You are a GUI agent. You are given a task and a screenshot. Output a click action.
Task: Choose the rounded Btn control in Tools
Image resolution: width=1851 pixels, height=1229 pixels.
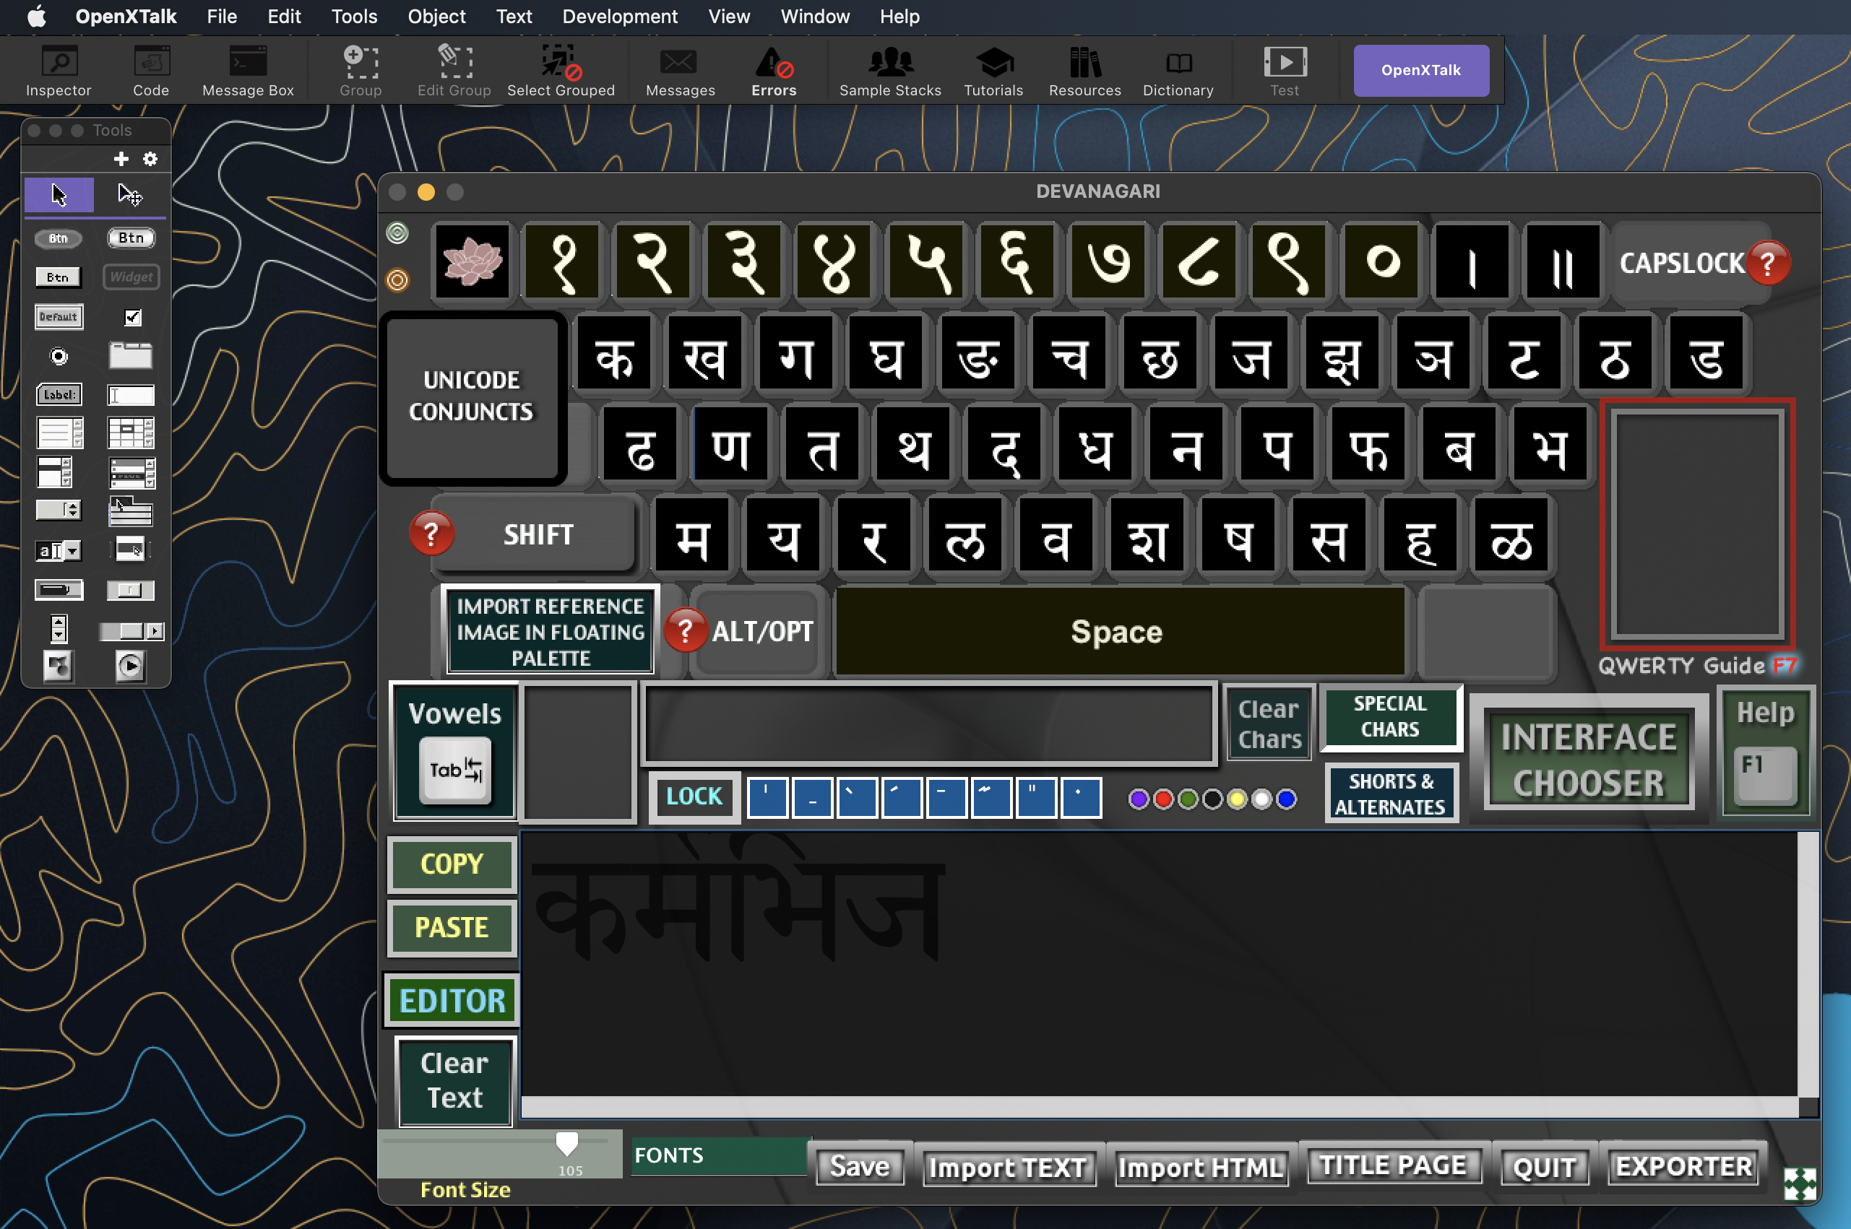click(x=131, y=238)
